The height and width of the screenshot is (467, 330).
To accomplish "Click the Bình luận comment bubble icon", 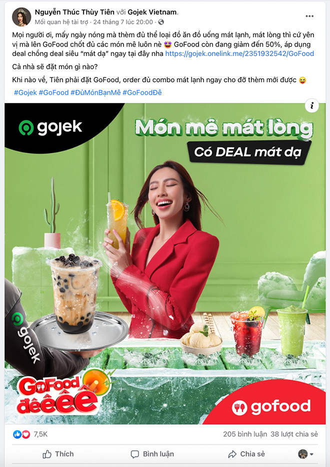I will pos(135,454).
